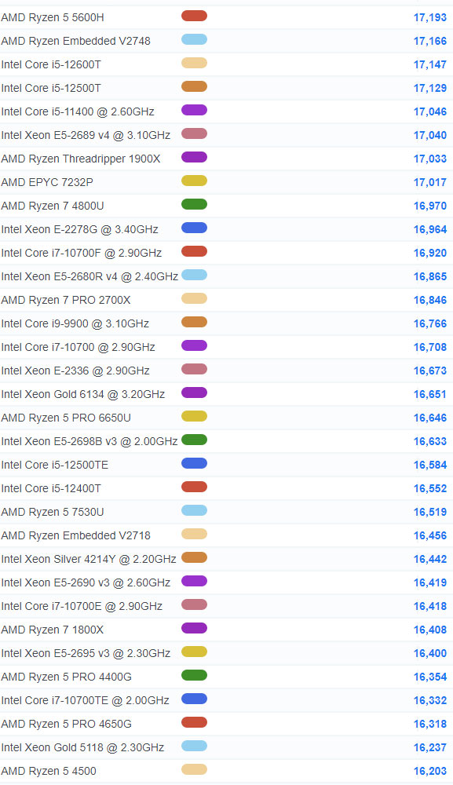
Task: Open Intel Core i5-11400 @ 2.60GHz
Action: [78, 111]
